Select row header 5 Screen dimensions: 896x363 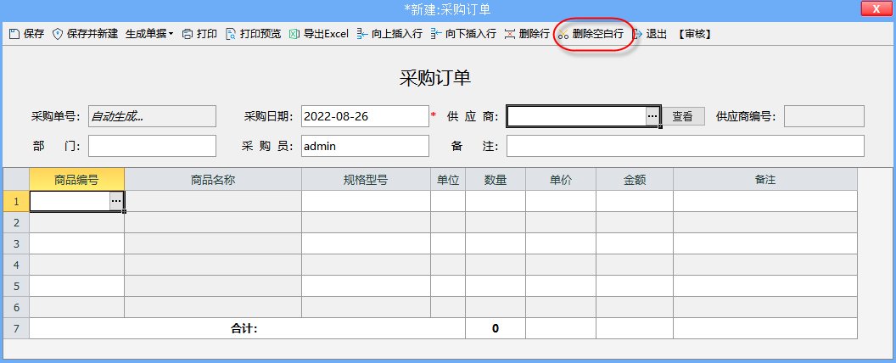pos(17,285)
